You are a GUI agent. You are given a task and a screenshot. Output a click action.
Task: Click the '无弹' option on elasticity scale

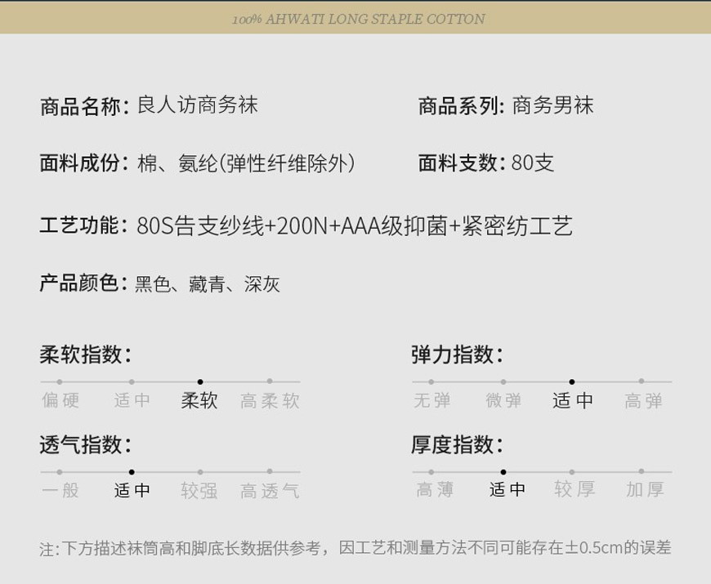(432, 400)
